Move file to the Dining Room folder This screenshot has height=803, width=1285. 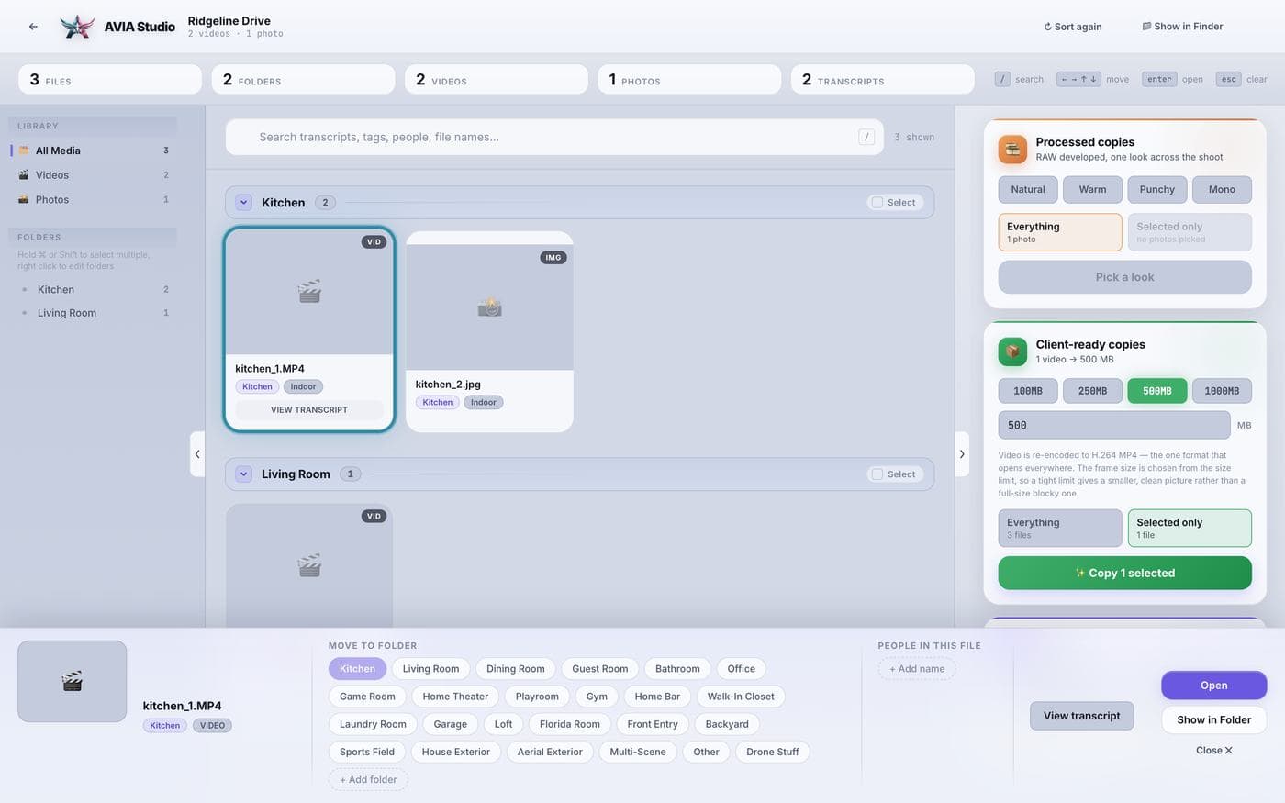pos(516,669)
